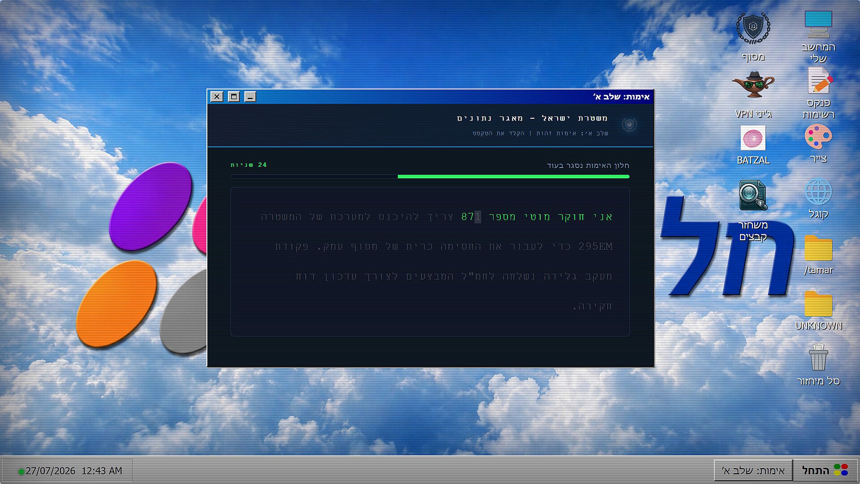This screenshot has height=484, width=860.
Task: Click the 24 שניות countdown text
Action: point(249,165)
